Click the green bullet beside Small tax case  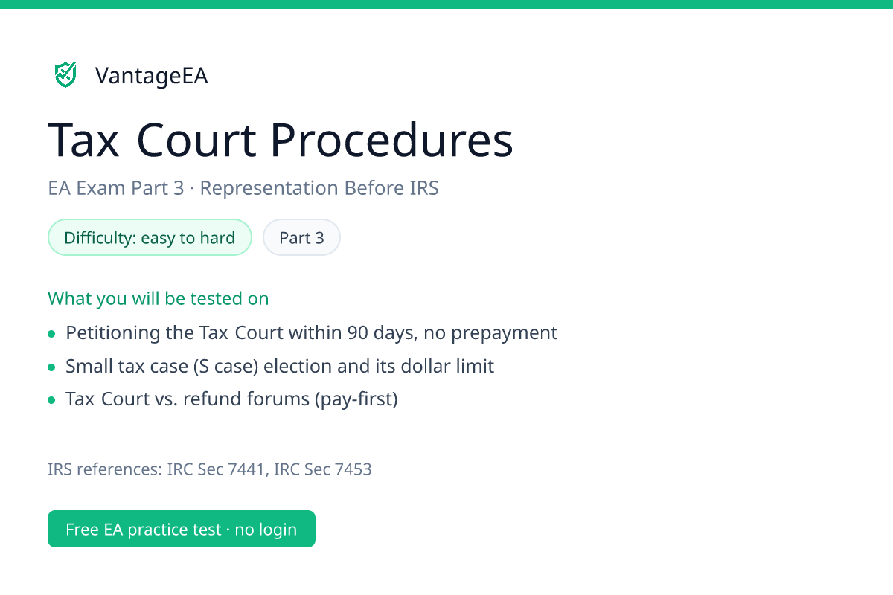click(x=51, y=367)
